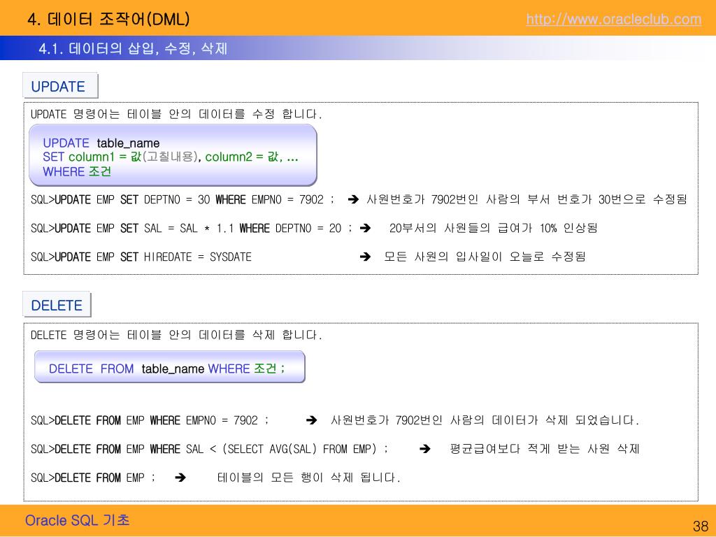The image size is (716, 537).
Task: Click the explanation '모든 사원의 입사일이 오늘로 수정됨'
Action: [485, 256]
